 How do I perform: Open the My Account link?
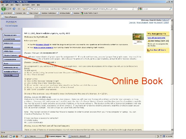point(158,22)
